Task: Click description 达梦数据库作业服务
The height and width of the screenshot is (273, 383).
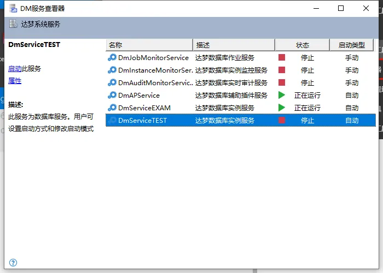Action: (225, 58)
